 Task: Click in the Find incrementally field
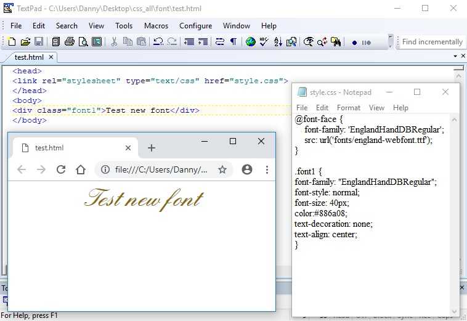[x=432, y=42]
